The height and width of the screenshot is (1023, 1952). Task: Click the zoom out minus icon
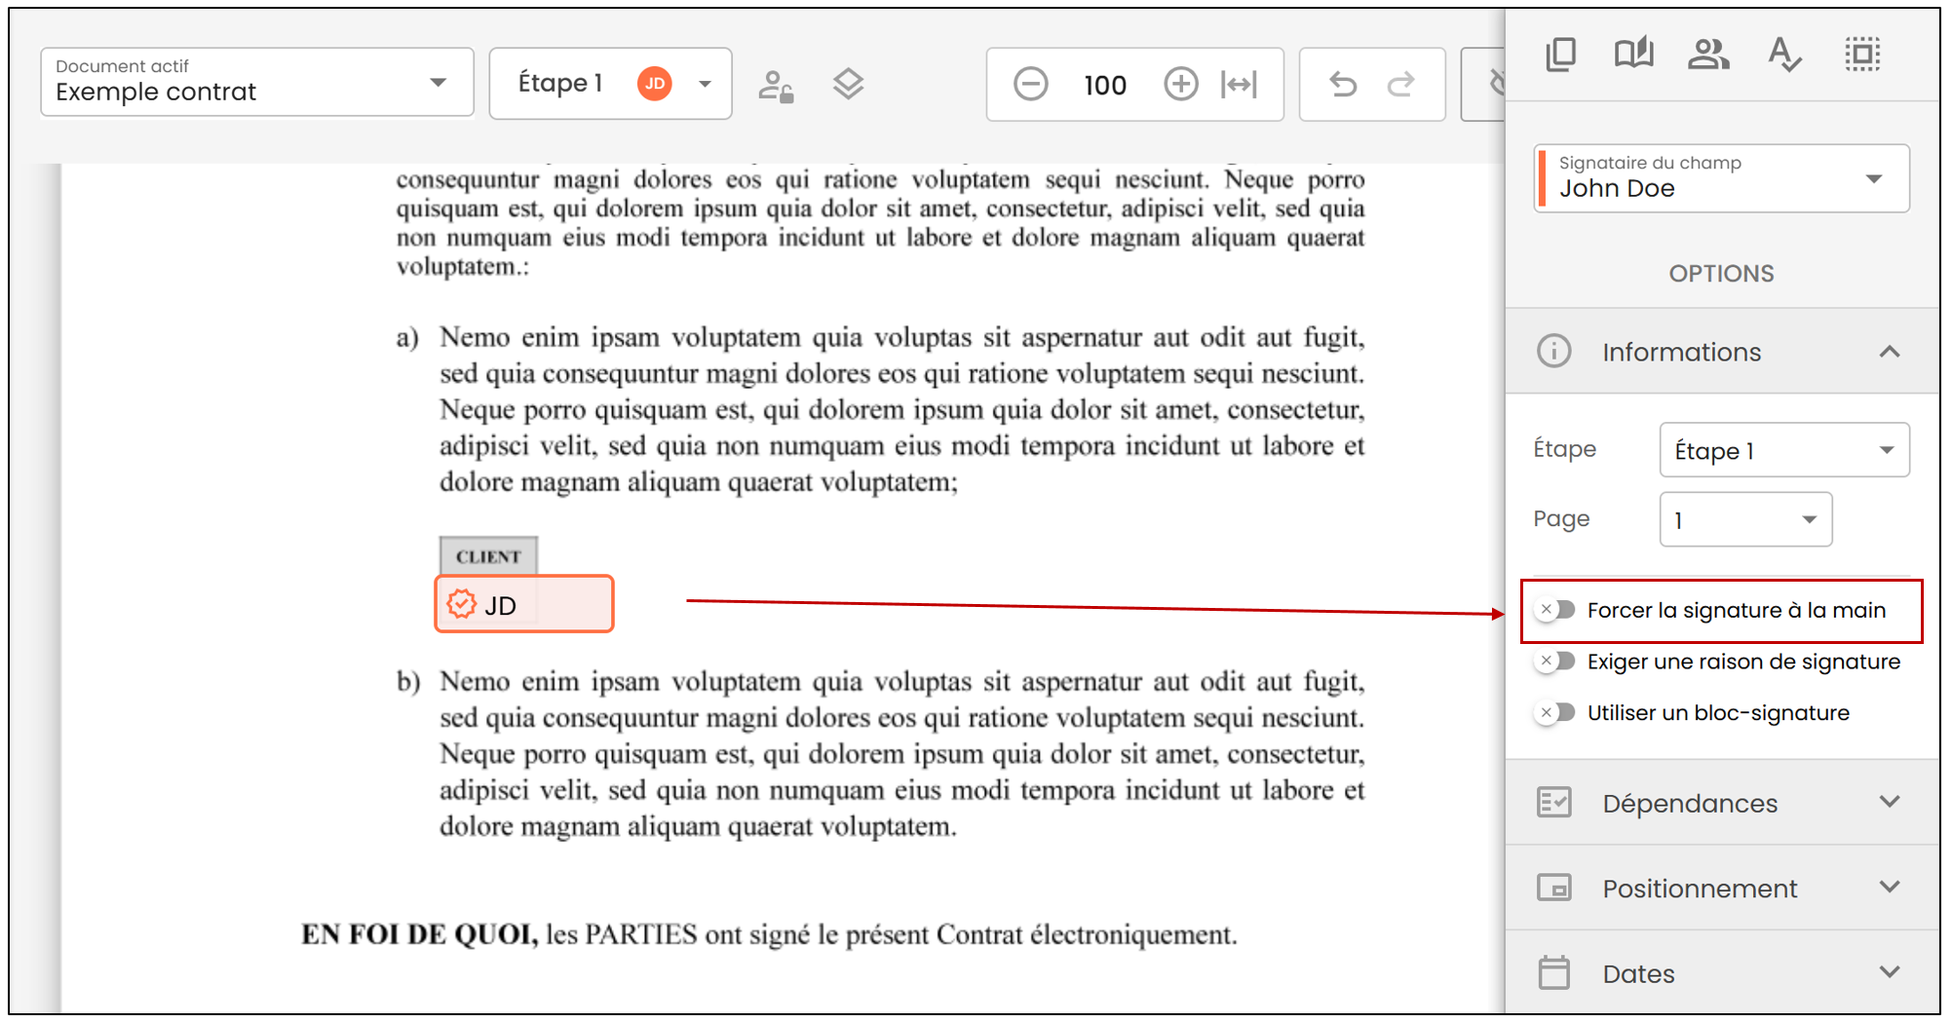pyautogui.click(x=1030, y=85)
